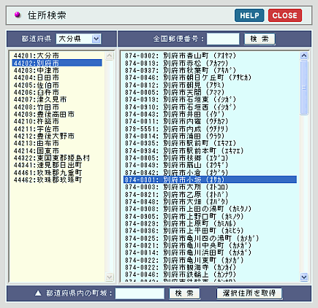This screenshot has width=318, height=308.
Task: Close the address search with CLOSE
Action: (285, 15)
